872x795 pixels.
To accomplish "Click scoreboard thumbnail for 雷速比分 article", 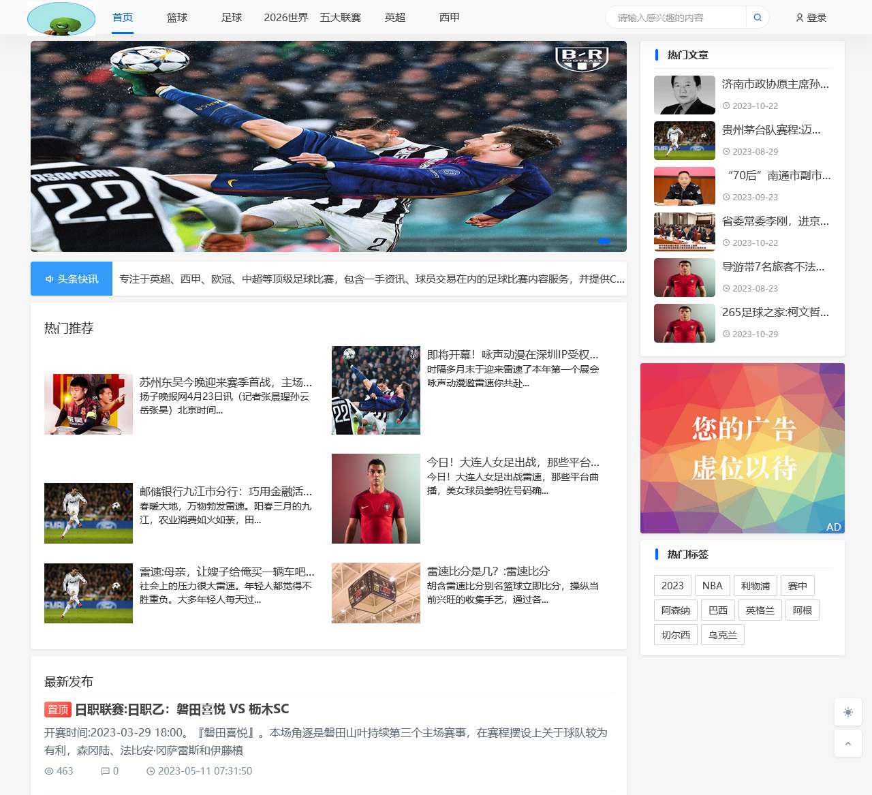I will [376, 593].
